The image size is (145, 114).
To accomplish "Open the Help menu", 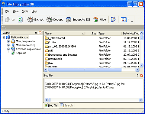I will [x=34, y=11].
